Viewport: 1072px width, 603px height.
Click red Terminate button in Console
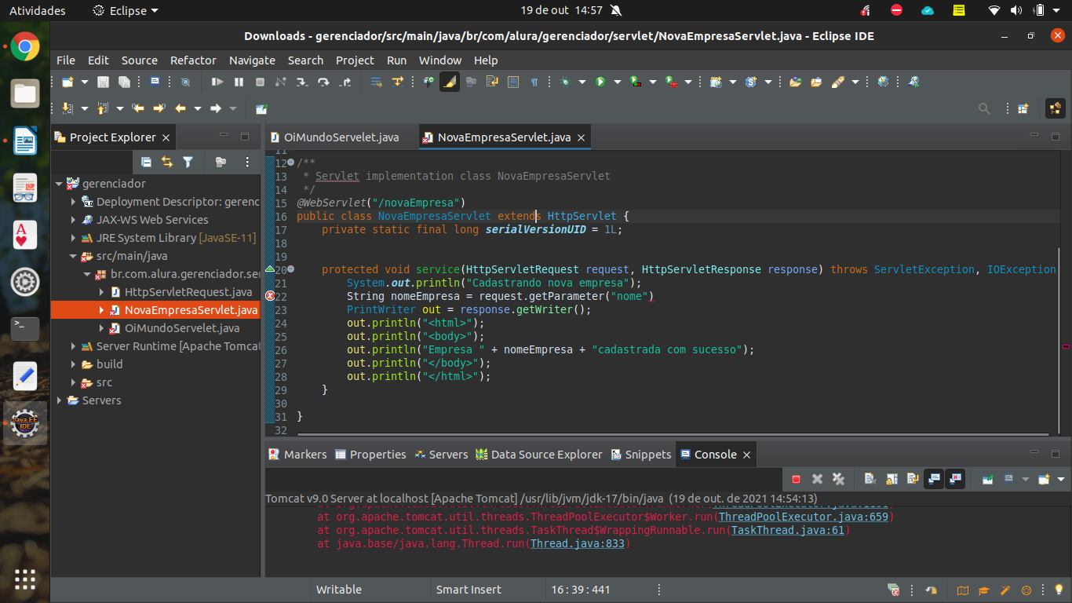point(796,479)
